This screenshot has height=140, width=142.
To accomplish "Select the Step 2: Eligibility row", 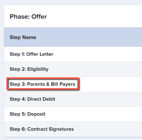I will coord(73,69).
